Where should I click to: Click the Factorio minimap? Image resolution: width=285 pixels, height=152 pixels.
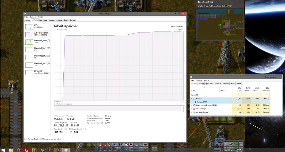[x=220, y=24]
